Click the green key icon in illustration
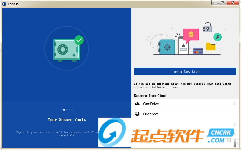This screenshot has height=150, width=241. tap(217, 37)
